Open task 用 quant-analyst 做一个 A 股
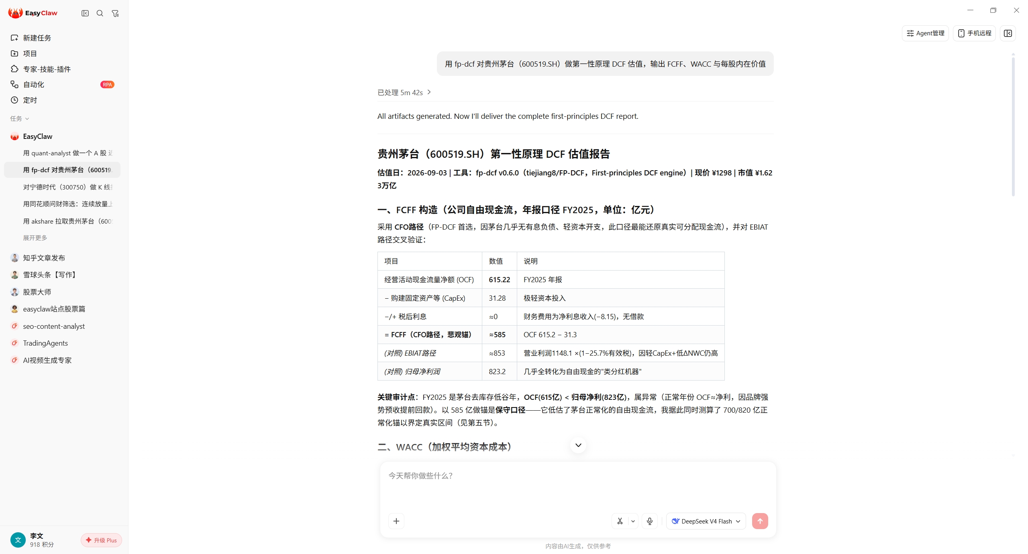This screenshot has height=554, width=1028. pyautogui.click(x=62, y=153)
